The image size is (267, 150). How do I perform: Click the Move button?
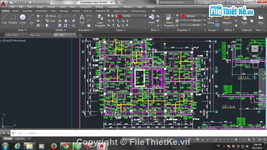50,16
